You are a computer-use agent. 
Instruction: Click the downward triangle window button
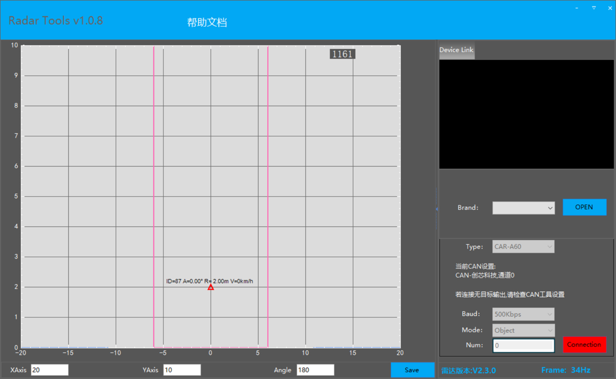(x=594, y=8)
